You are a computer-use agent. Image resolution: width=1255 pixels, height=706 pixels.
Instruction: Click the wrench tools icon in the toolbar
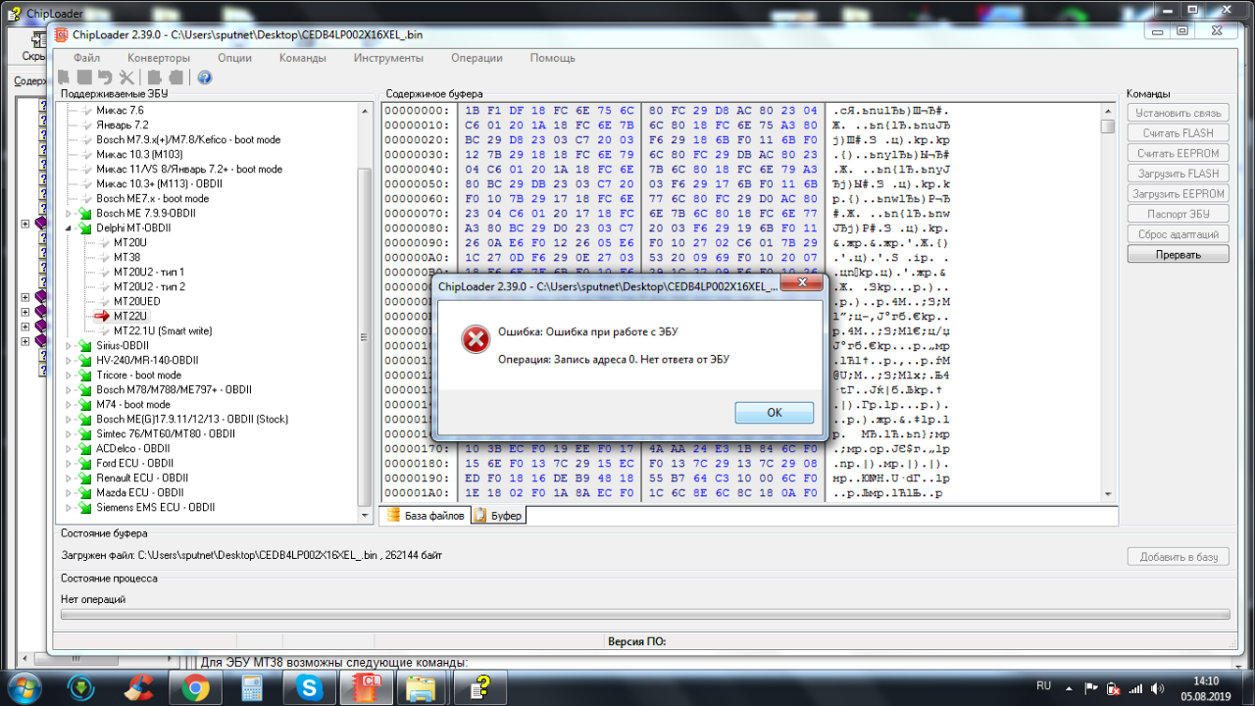point(126,77)
